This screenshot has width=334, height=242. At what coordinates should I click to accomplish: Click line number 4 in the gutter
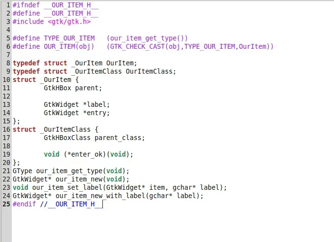pyautogui.click(x=8, y=30)
